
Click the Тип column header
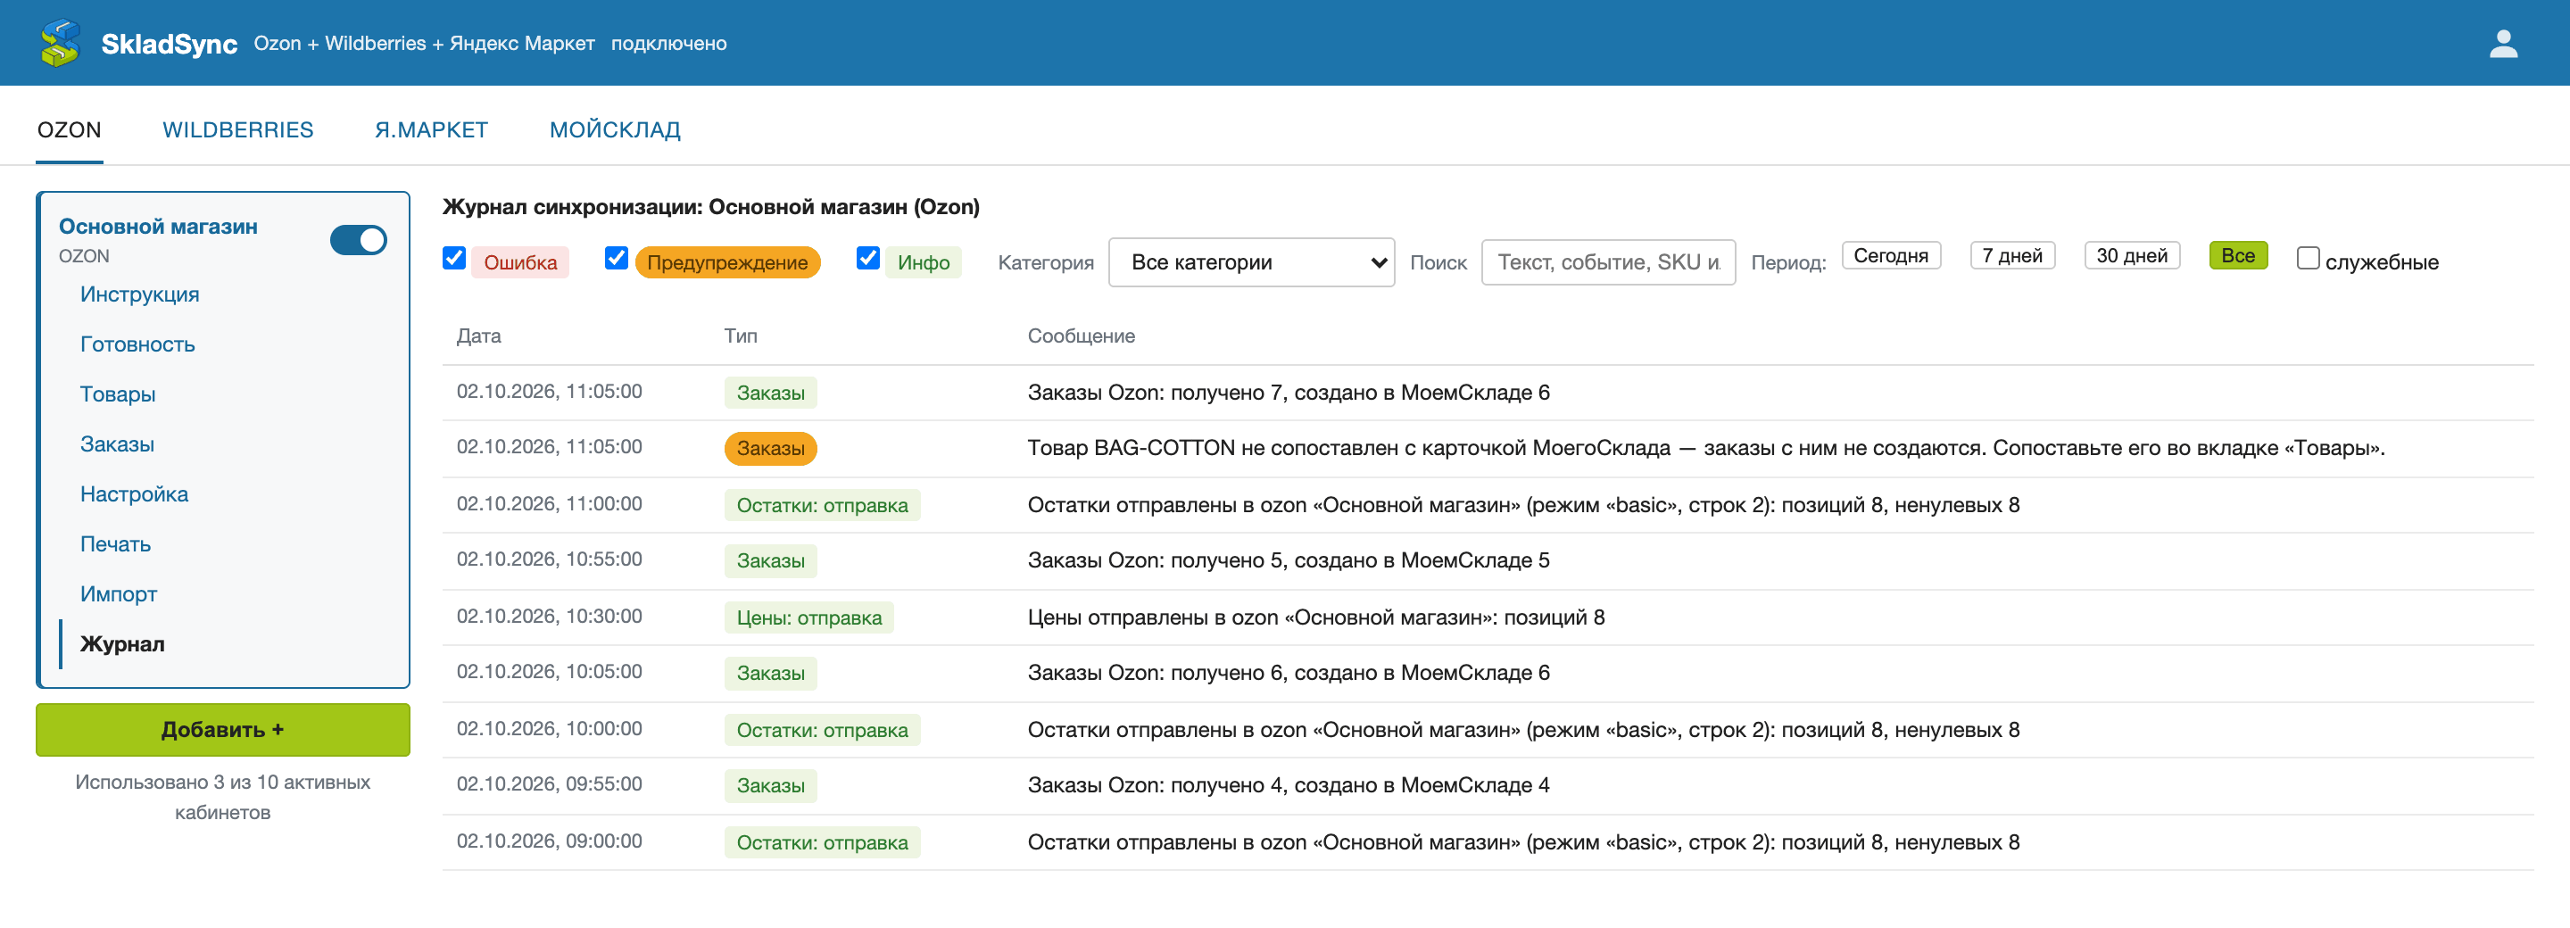coord(741,336)
